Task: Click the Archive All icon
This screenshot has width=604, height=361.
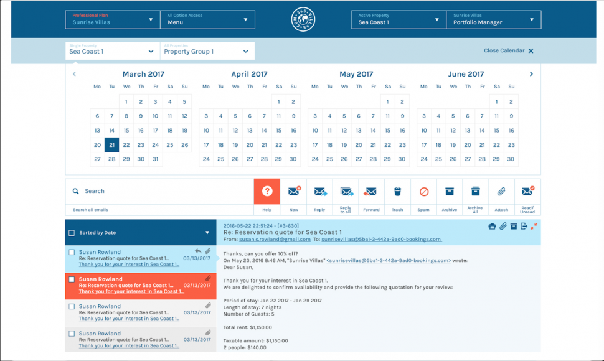Action: click(475, 191)
